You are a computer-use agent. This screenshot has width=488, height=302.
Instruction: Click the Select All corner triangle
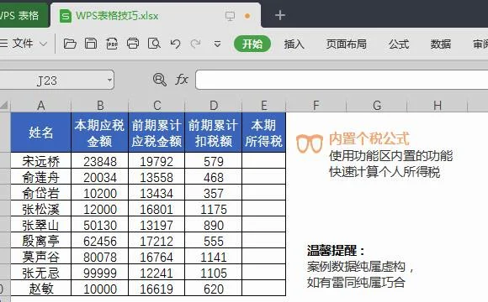[4, 106]
